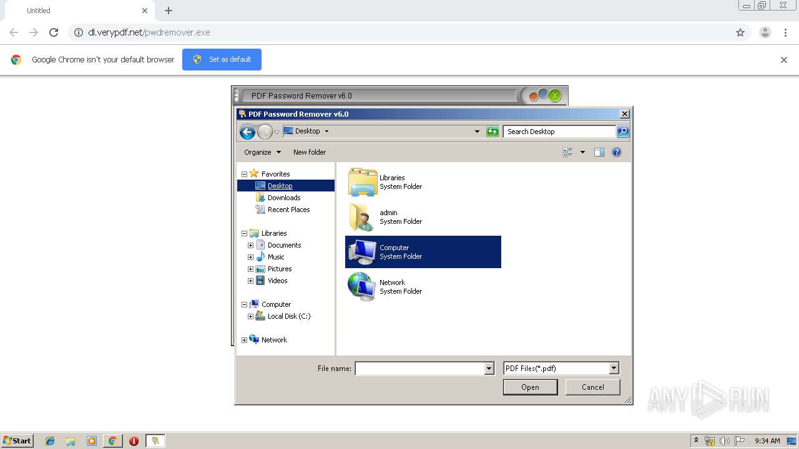Click Set as default in Chrome bar

pyautogui.click(x=222, y=59)
